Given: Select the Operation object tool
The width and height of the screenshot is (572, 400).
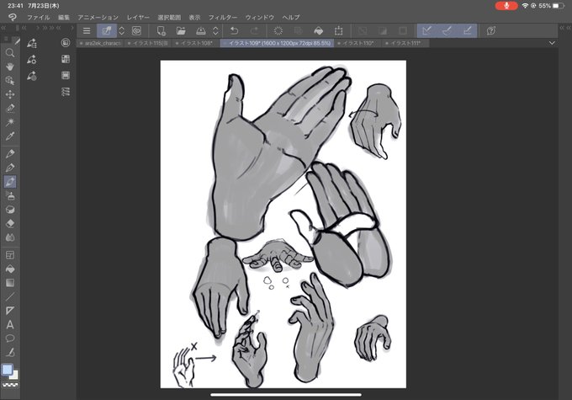Looking at the screenshot, I should pos(10,80).
